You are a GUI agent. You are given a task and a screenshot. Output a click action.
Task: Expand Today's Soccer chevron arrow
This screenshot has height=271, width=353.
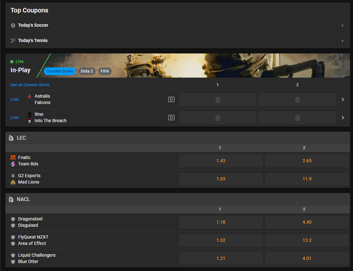point(343,25)
